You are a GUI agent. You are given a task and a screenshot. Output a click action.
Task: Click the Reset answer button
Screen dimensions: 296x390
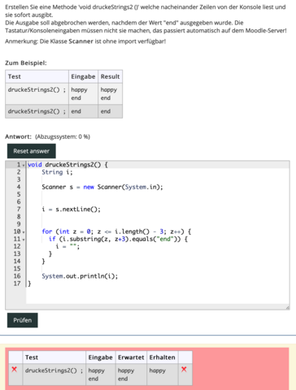[x=32, y=151]
